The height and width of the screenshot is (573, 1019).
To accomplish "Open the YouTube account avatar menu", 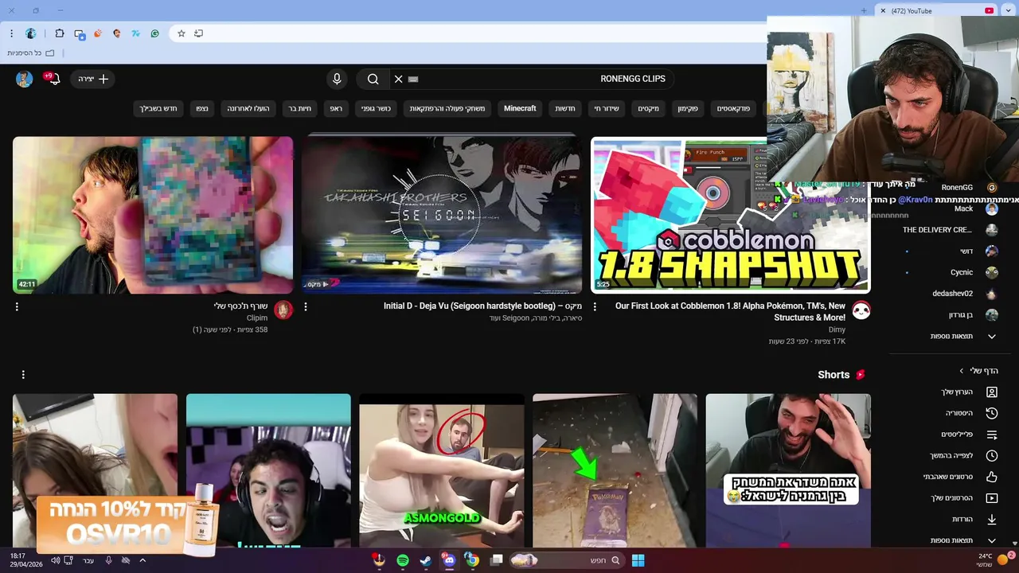I will click(24, 79).
